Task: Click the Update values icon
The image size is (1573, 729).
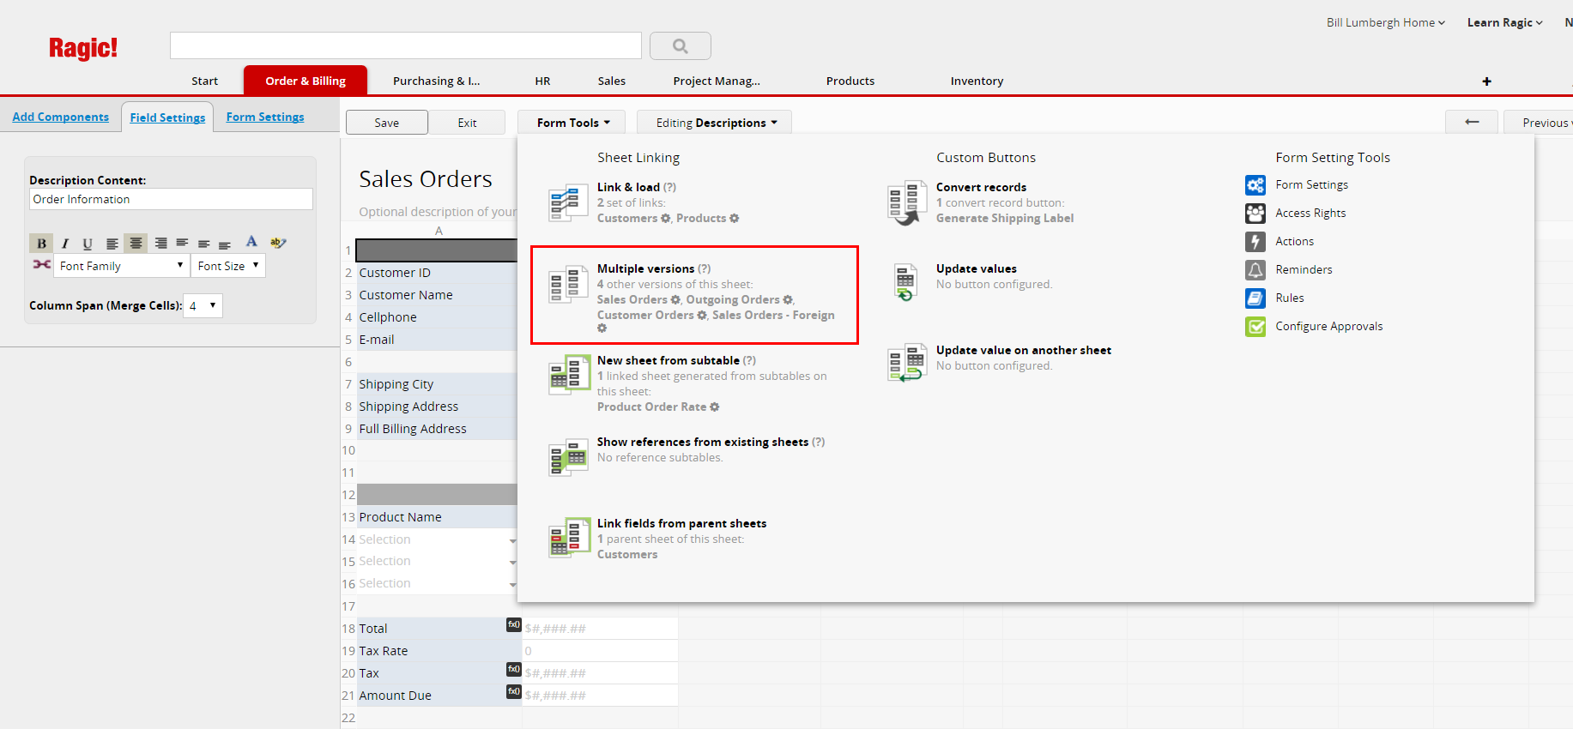Action: click(x=905, y=282)
